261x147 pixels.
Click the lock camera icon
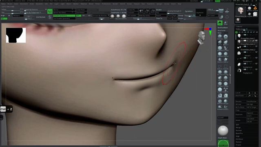coord(221,17)
